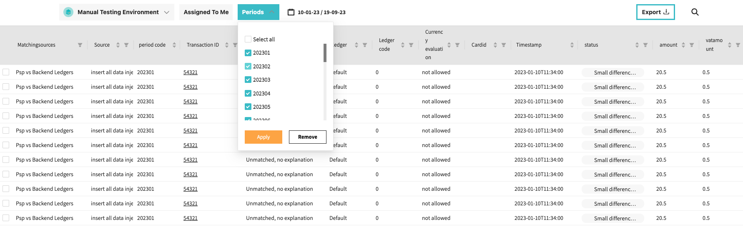743x227 pixels.
Task: Sort the period code column
Action: pyautogui.click(x=174, y=45)
